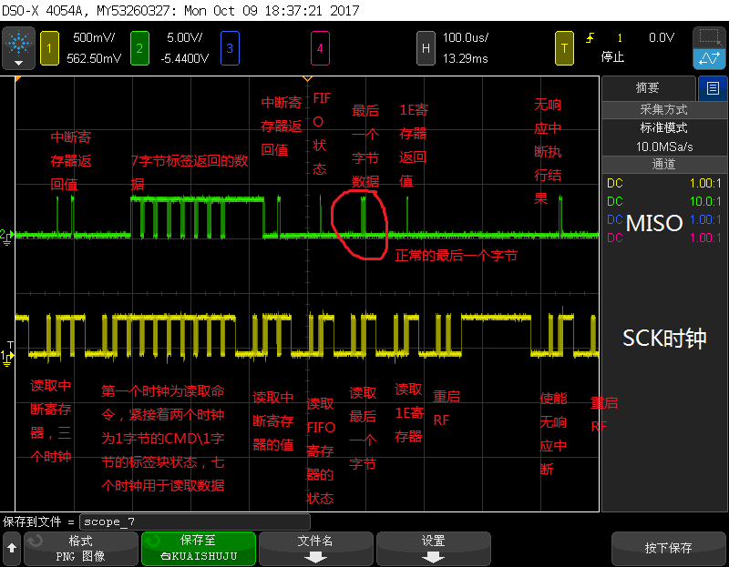Open horizontal H timebase settings
The image size is (729, 567).
426,48
